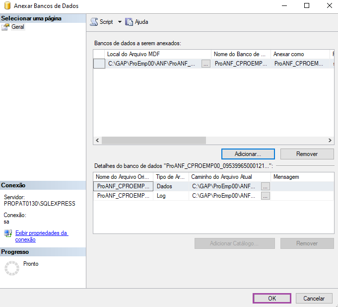Click the Dados type cell
The height and width of the screenshot is (307, 338).
pyautogui.click(x=171, y=186)
